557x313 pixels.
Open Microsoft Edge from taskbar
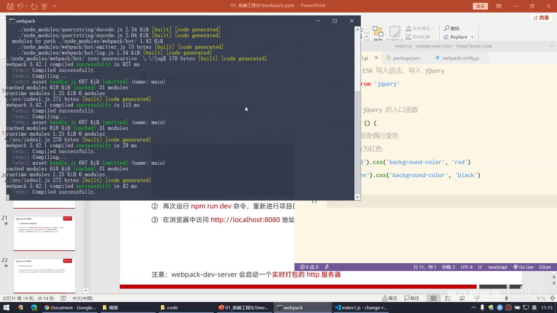[34, 307]
